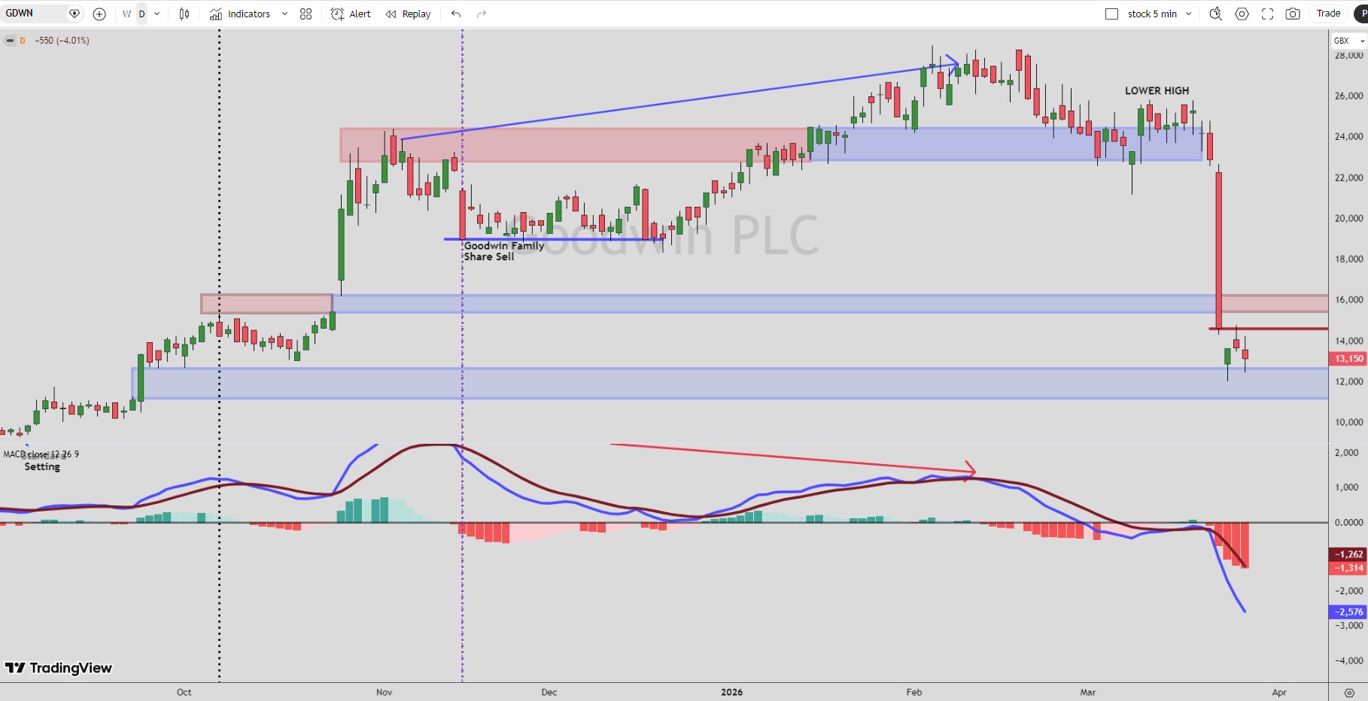Click the -1,314 histogram value label
This screenshot has height=701, width=1368.
(x=1348, y=568)
